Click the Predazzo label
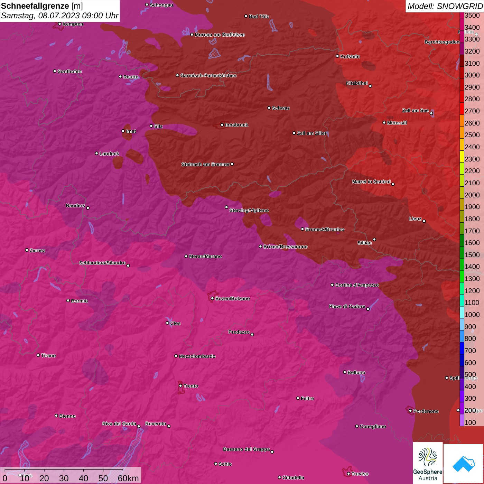The width and height of the screenshot is (484, 484). (239, 332)
